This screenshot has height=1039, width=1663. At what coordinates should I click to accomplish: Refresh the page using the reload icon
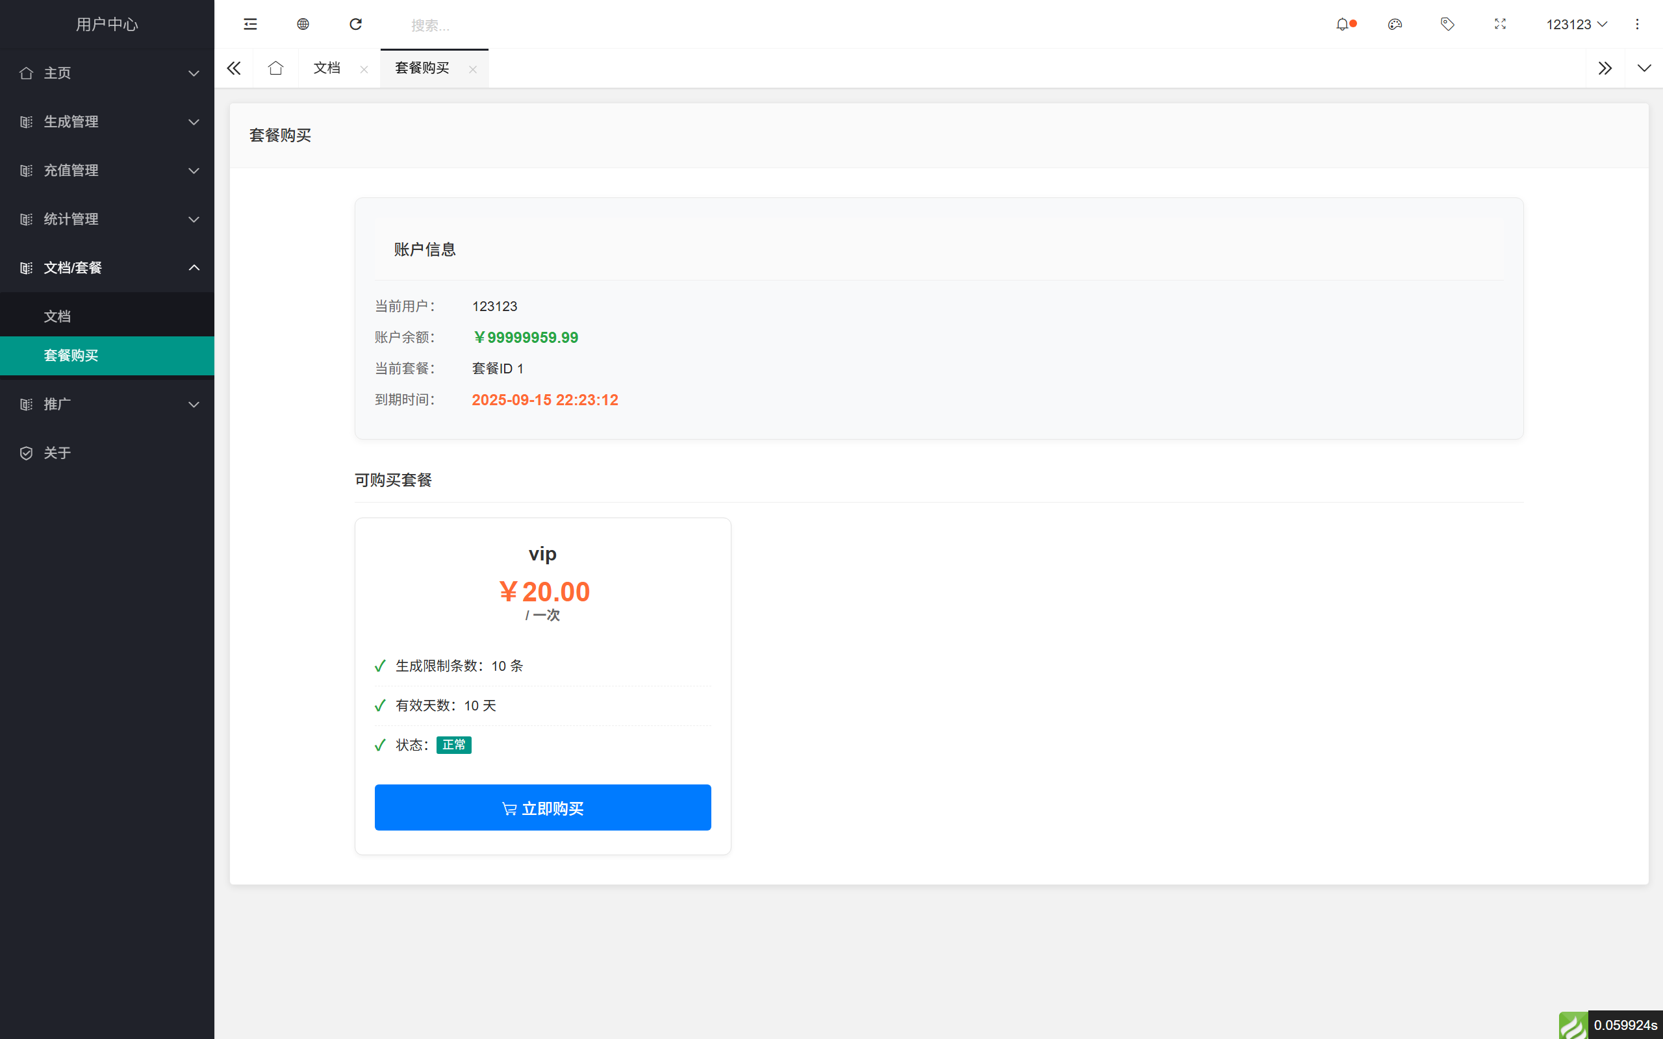coord(355,24)
